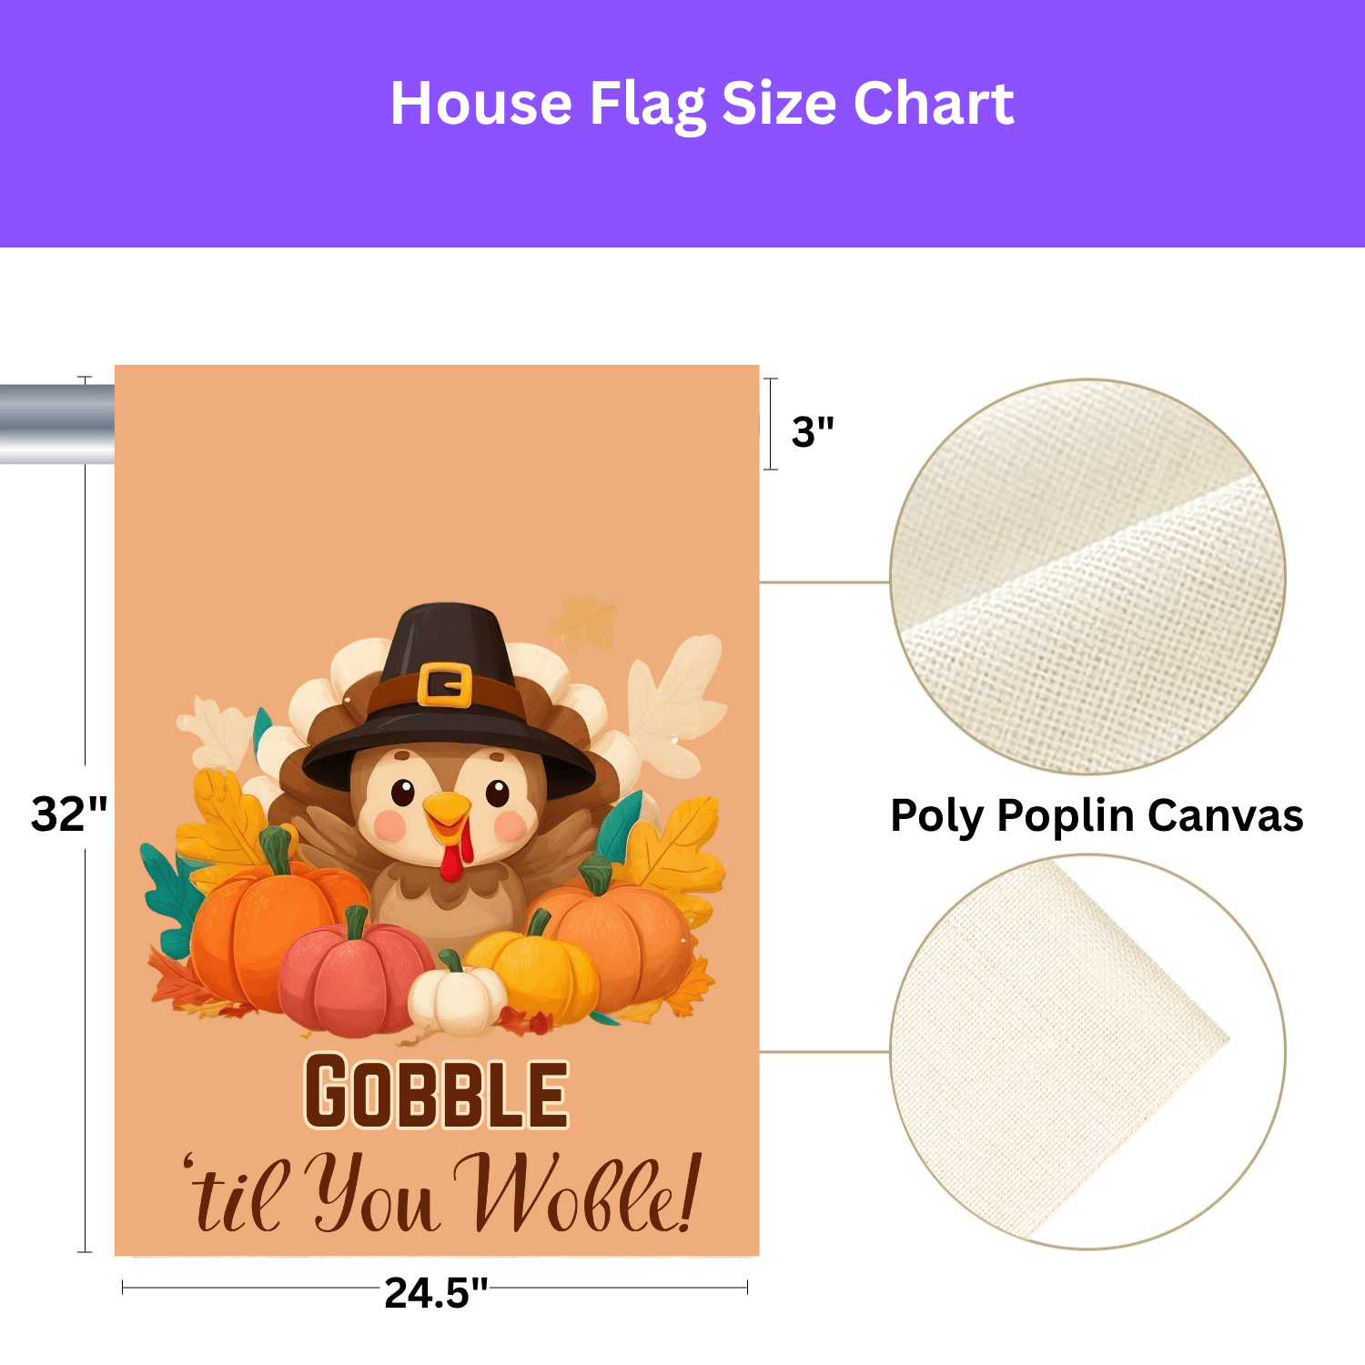Click the silver flag pole
The width and height of the screenshot is (1365, 1365).
pyautogui.click(x=56, y=424)
